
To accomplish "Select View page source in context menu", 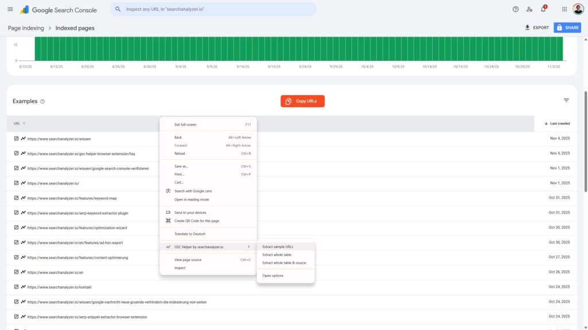I will [188, 260].
